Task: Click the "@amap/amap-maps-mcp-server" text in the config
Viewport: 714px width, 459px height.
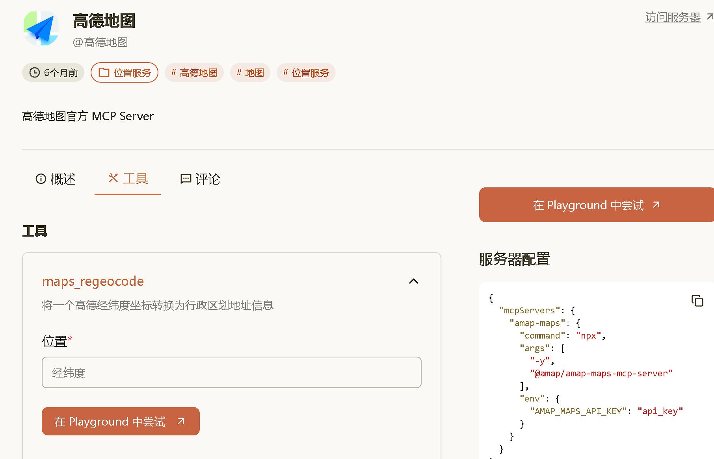Action: click(x=601, y=373)
